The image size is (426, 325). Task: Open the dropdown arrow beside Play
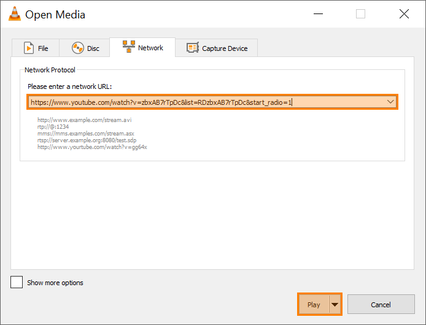(x=335, y=305)
